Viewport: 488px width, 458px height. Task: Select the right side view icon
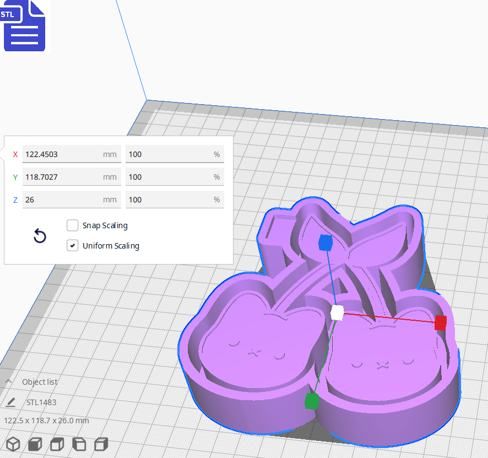point(101,444)
